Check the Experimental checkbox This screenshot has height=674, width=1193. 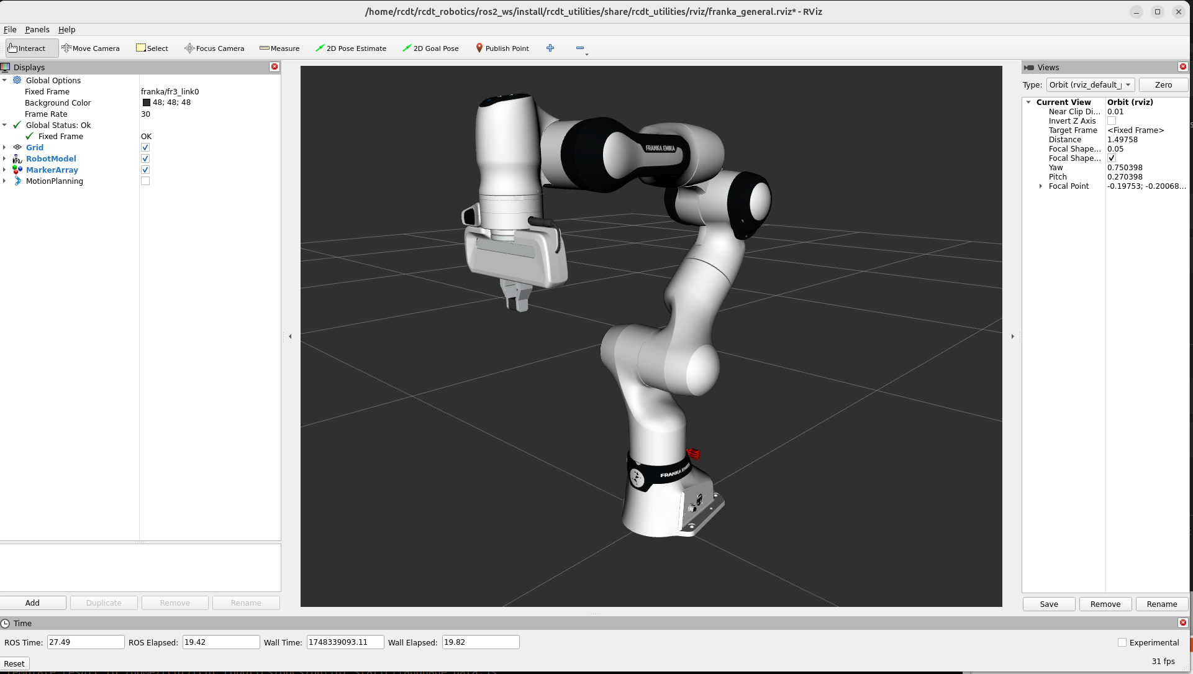tap(1122, 643)
